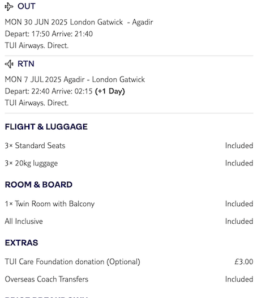The image size is (257, 298).
Task: Click TUI Care Foundation donation (Optional)
Action: coord(72,262)
